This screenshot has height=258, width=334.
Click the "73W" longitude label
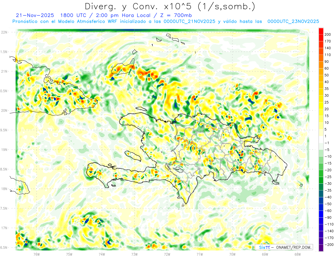(x=134, y=254)
